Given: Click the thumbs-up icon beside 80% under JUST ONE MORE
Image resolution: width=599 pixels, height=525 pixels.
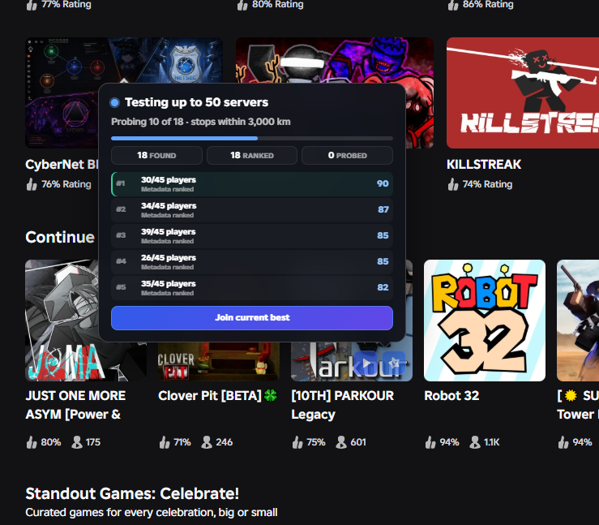Looking at the screenshot, I should tap(32, 442).
